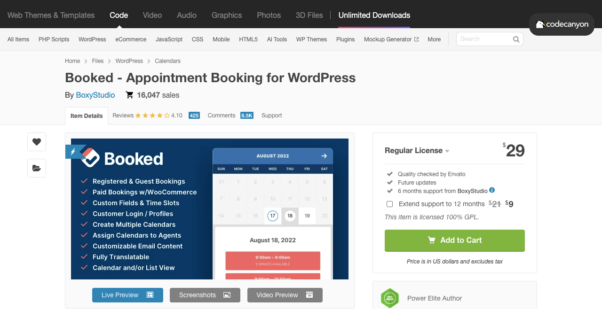Click BoxyStudio link in support line
The image size is (602, 309).
[x=472, y=191]
